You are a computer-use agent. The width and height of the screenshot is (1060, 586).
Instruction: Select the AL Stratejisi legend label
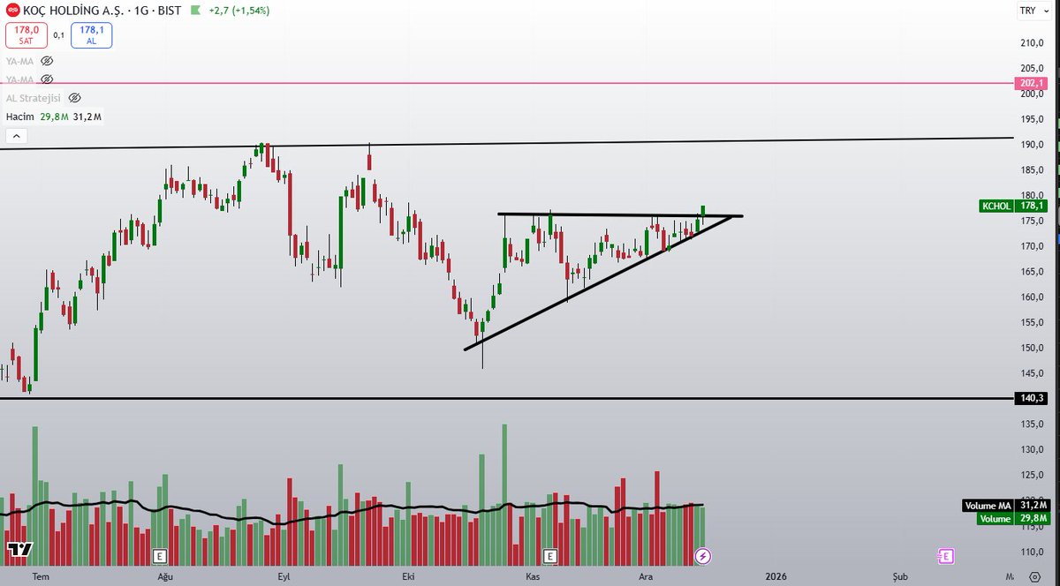(34, 98)
